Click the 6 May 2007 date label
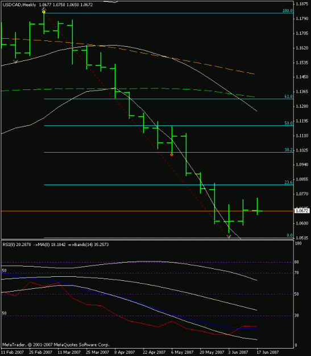311x356 pixels. tap(183, 352)
